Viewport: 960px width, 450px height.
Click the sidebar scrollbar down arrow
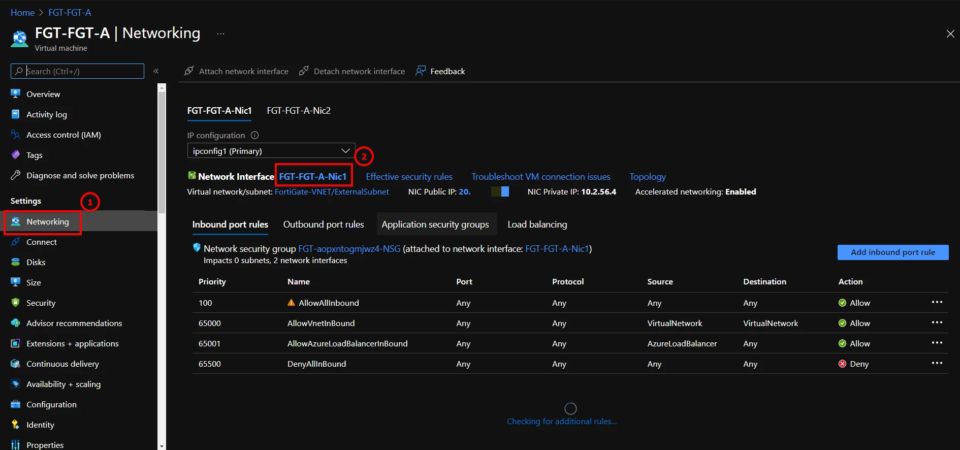(162, 446)
